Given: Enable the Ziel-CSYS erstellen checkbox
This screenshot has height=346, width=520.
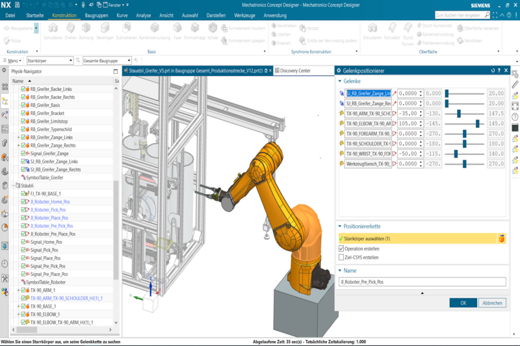Looking at the screenshot, I should tap(341, 257).
